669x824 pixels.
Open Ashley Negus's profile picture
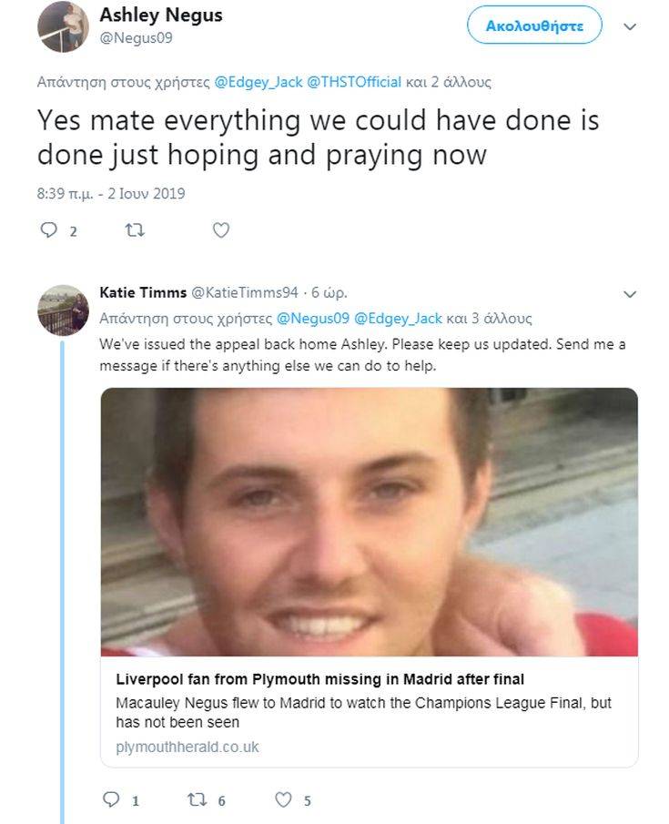63,26
